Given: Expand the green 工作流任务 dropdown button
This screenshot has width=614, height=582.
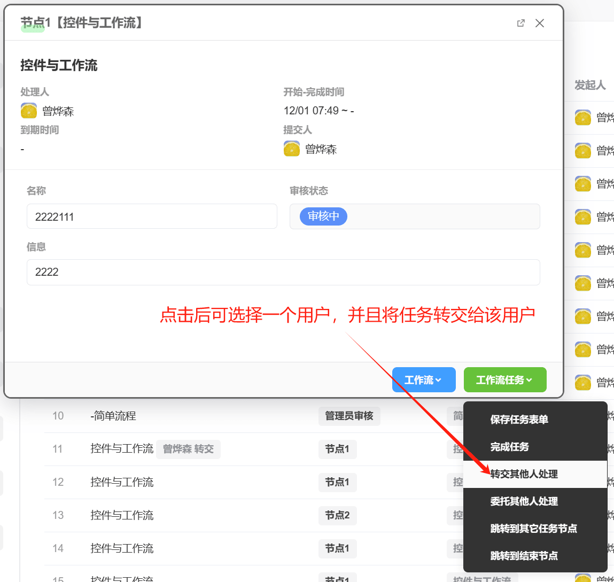Looking at the screenshot, I should coord(504,380).
